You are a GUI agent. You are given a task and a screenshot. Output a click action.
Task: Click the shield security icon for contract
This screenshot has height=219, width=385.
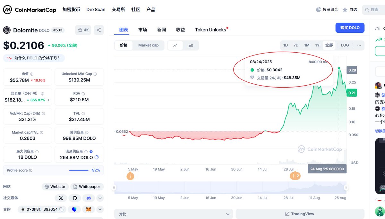point(74,209)
